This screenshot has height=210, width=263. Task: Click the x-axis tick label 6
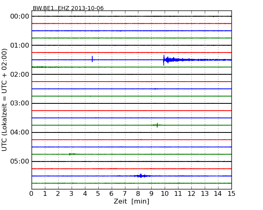coord(111,194)
